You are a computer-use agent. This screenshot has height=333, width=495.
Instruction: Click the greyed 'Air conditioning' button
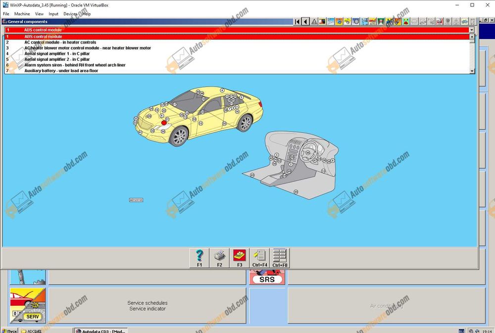click(387, 306)
